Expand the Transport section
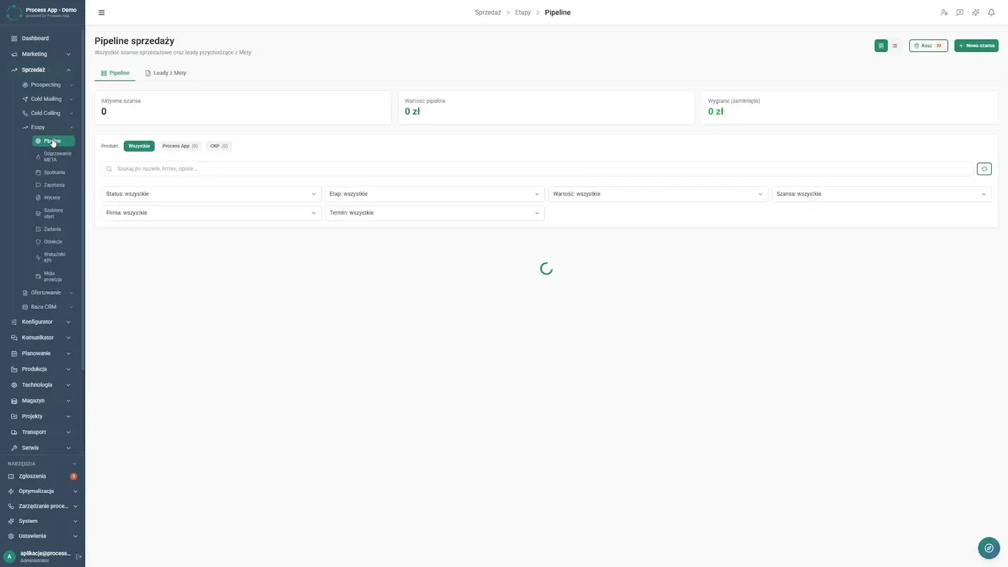The height and width of the screenshot is (567, 1008). (42, 432)
